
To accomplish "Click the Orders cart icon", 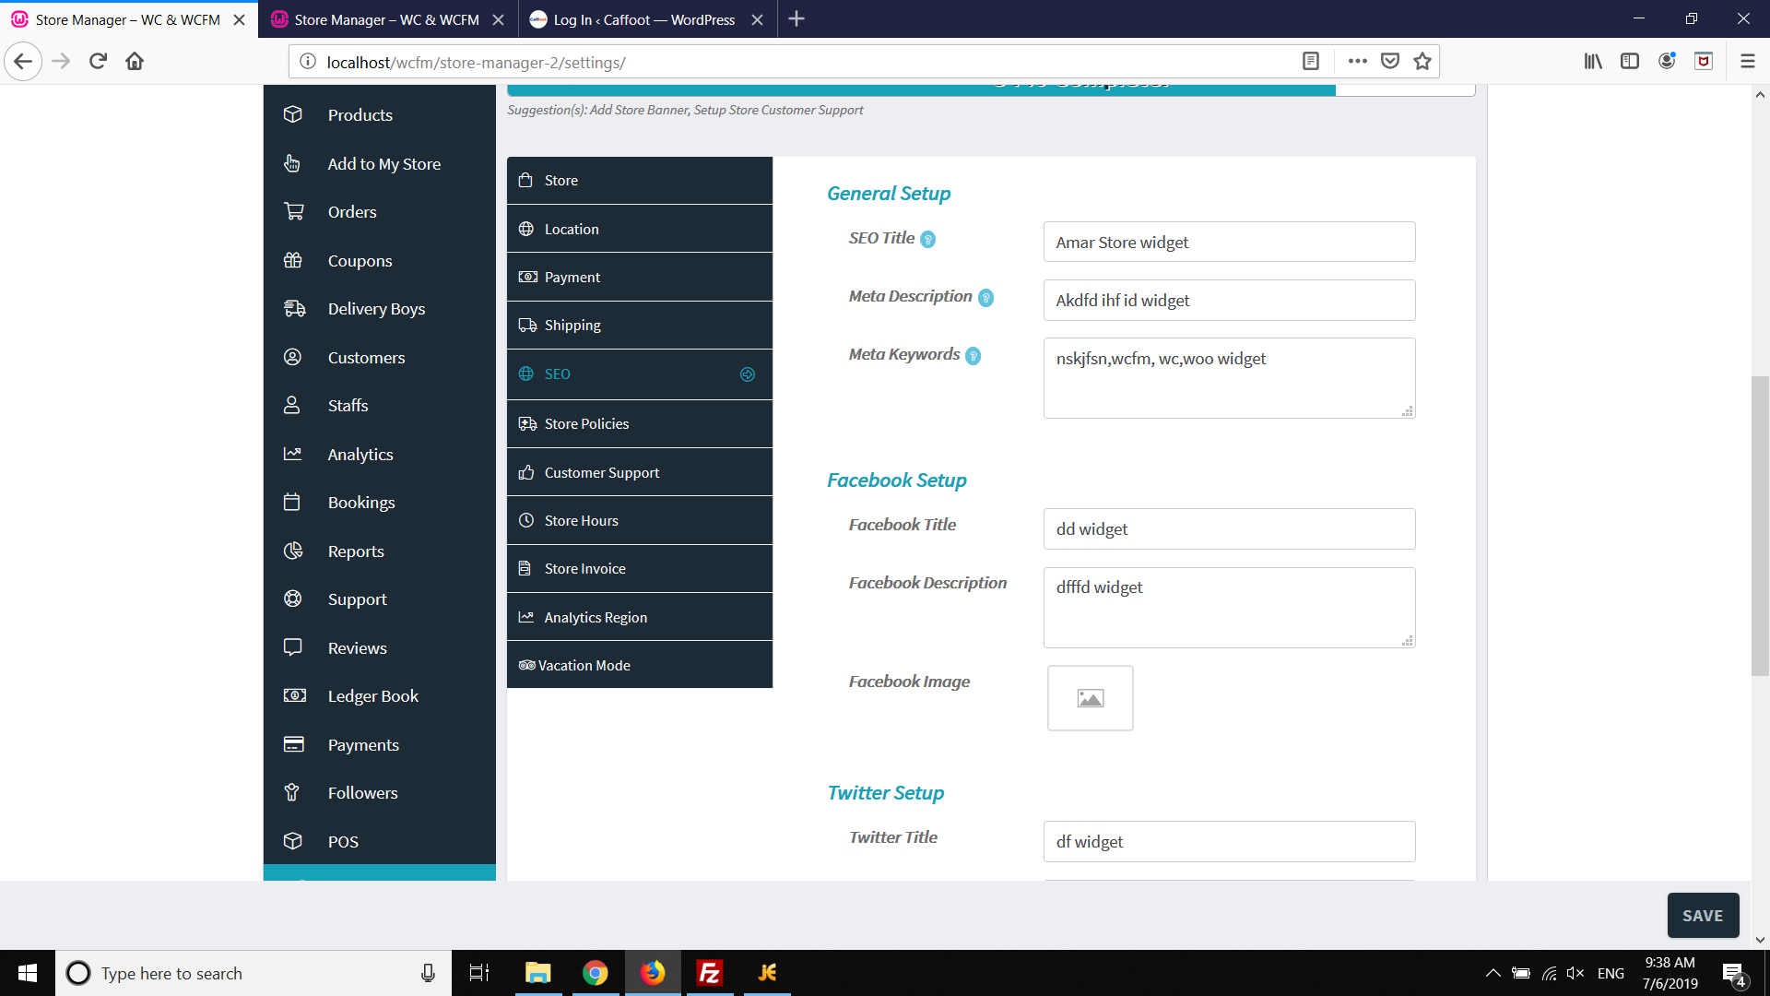I will [x=293, y=211].
